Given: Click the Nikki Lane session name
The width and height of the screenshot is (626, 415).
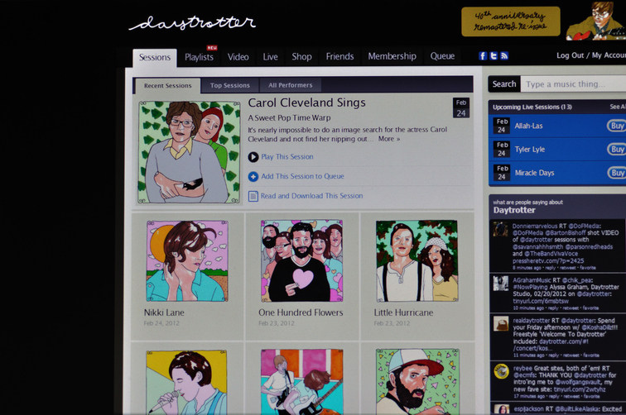Looking at the screenshot, I should pyautogui.click(x=164, y=312).
